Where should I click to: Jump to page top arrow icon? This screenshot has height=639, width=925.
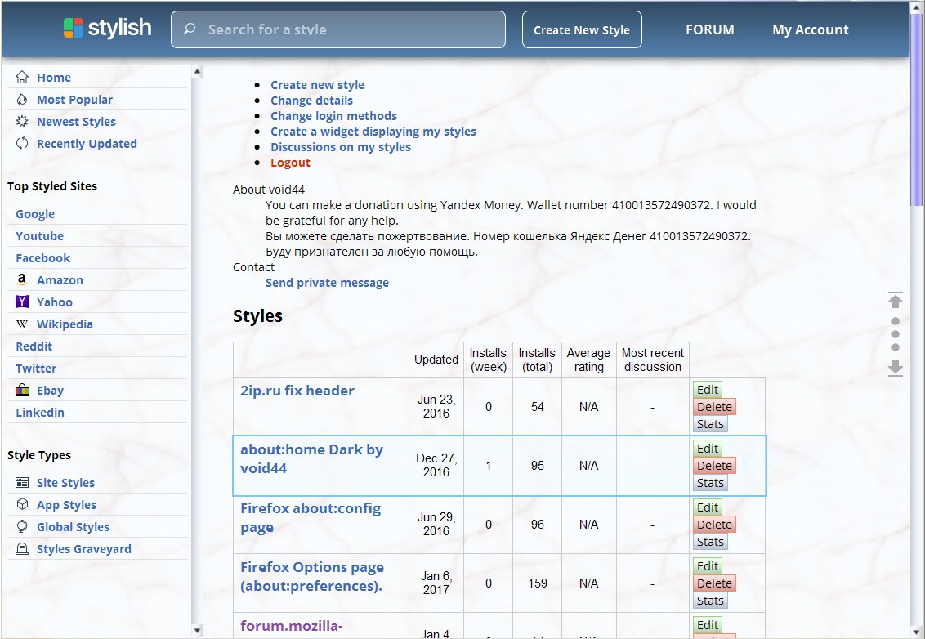point(896,300)
